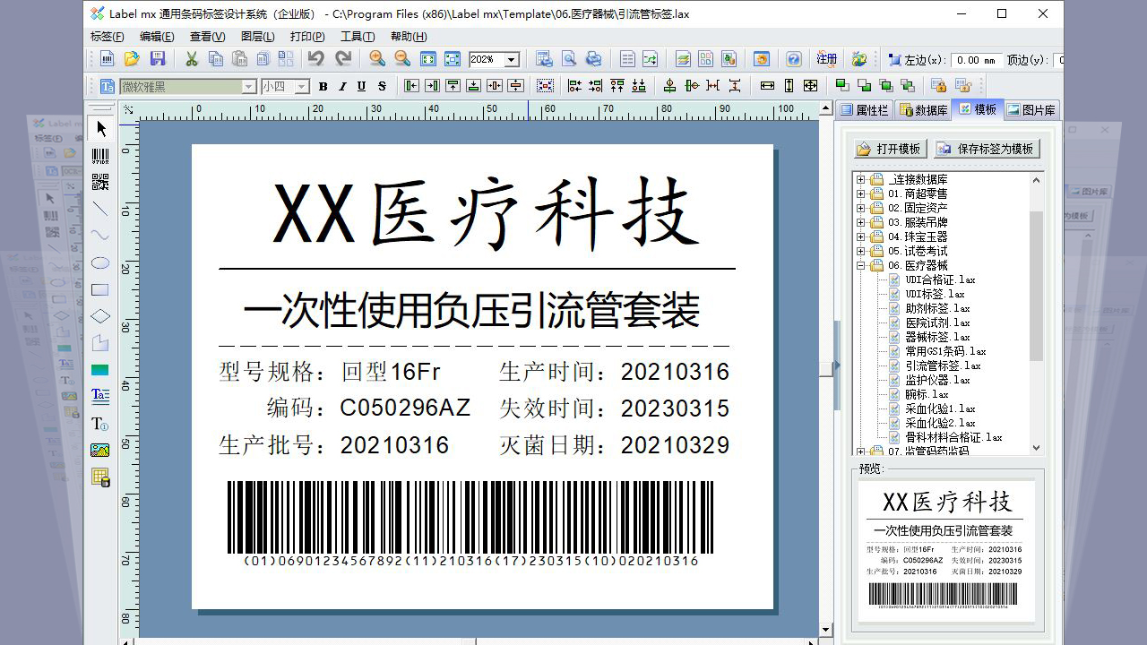Select the QR code tool
This screenshot has width=1147, height=645.
[100, 181]
